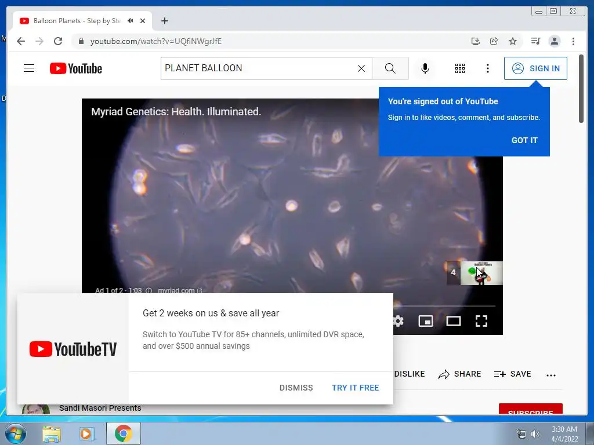Open Chrome profile avatar
This screenshot has height=445, width=594.
tap(554, 41)
